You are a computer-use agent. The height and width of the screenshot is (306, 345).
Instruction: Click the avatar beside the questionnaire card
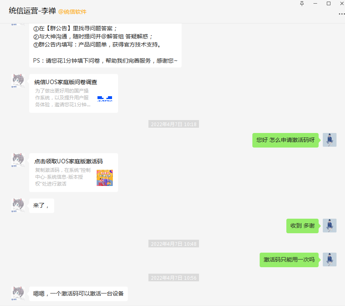point(18,81)
